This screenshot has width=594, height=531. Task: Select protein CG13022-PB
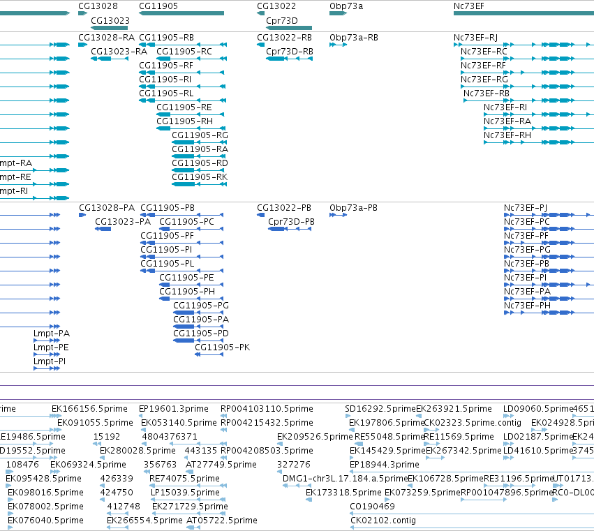click(x=284, y=208)
